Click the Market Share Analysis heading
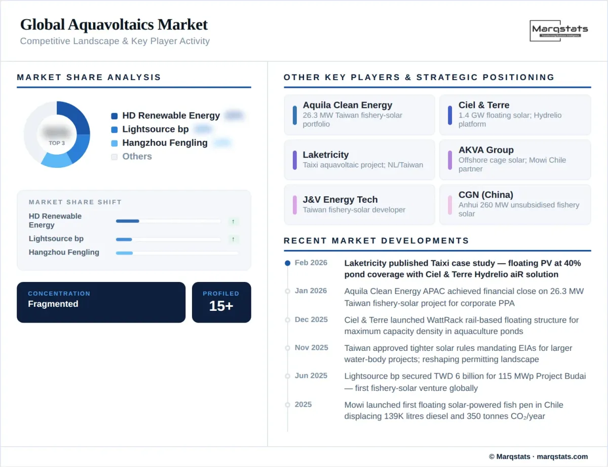This screenshot has width=608, height=467. [x=89, y=78]
